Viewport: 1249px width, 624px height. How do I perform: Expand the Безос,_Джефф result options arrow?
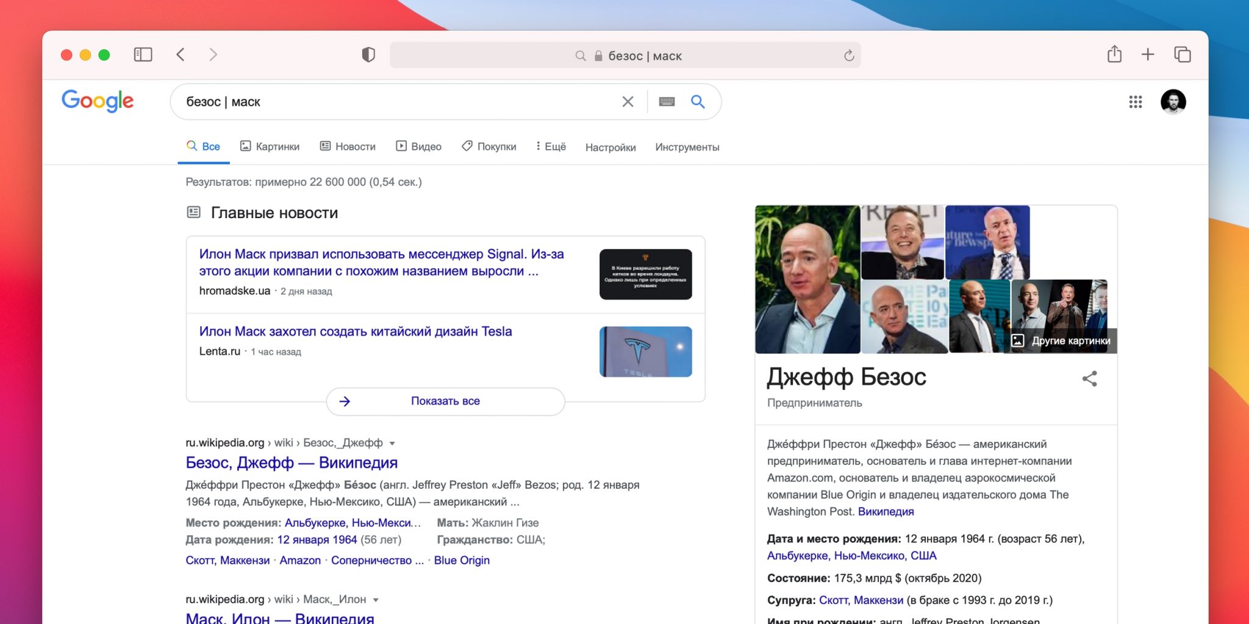tap(392, 443)
